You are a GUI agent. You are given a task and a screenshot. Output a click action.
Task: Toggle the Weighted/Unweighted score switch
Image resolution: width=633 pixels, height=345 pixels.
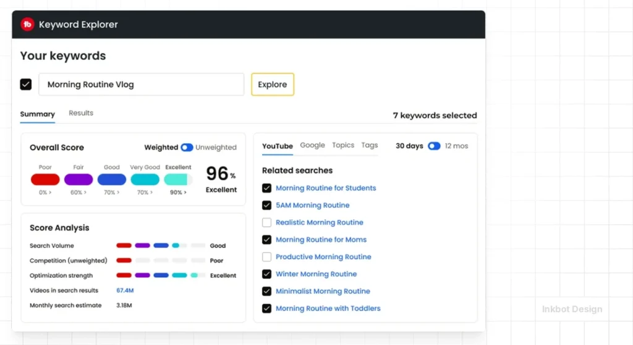(x=187, y=148)
